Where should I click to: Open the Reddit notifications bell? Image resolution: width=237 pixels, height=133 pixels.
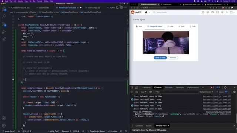coord(222,12)
